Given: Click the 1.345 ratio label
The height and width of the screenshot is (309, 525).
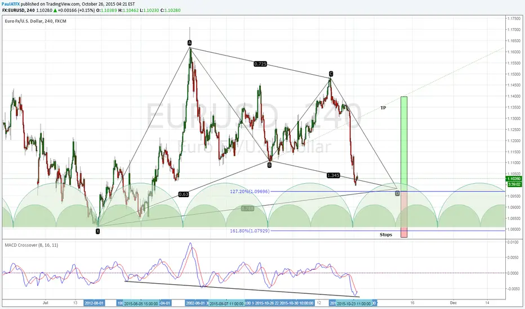Looking at the screenshot, I should (x=333, y=175).
